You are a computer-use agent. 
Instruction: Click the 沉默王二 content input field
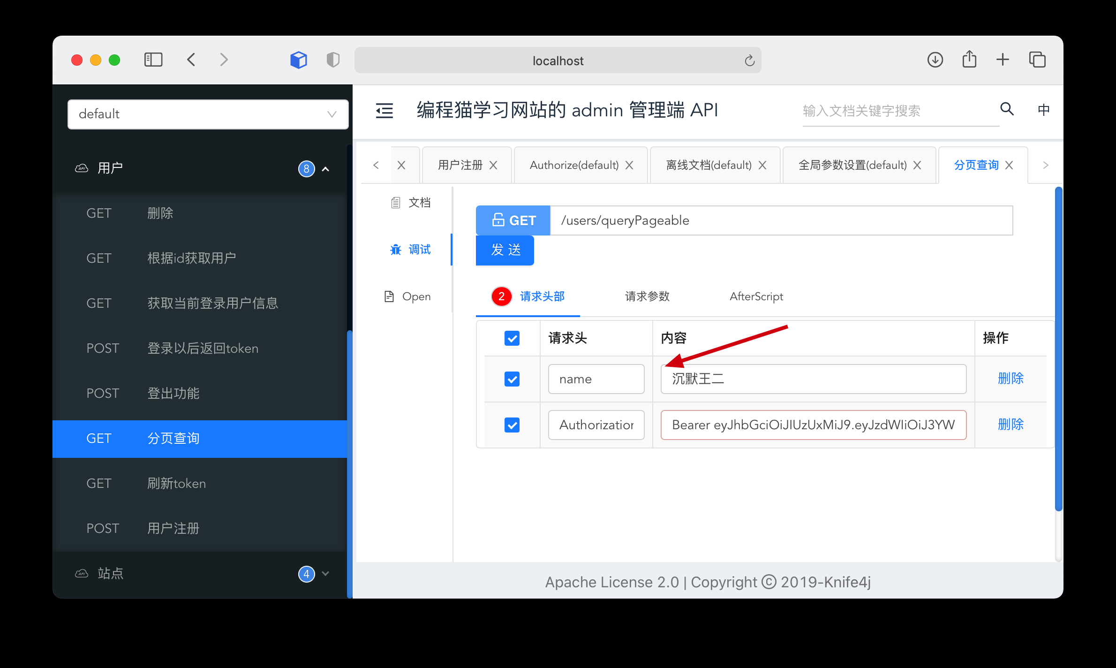813,379
